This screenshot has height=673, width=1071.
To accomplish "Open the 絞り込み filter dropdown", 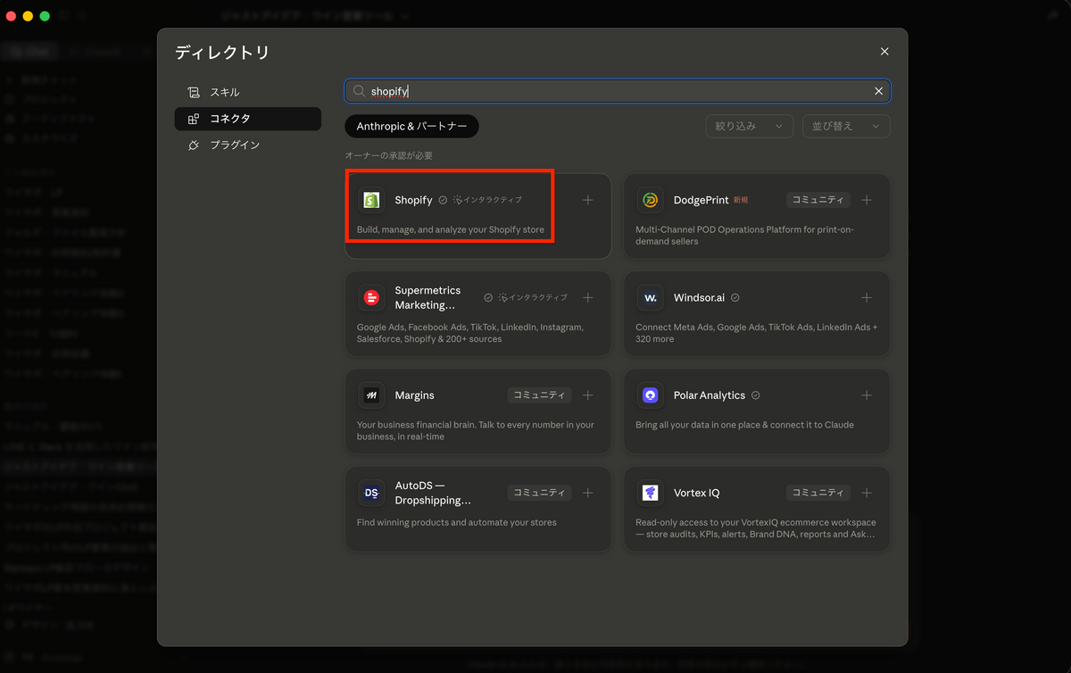I will (749, 127).
